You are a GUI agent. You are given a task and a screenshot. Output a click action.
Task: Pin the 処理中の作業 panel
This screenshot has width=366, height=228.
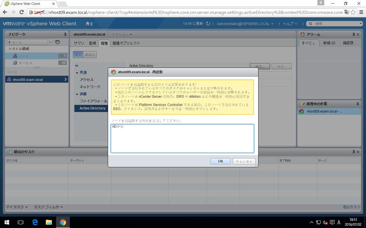coord(358,104)
